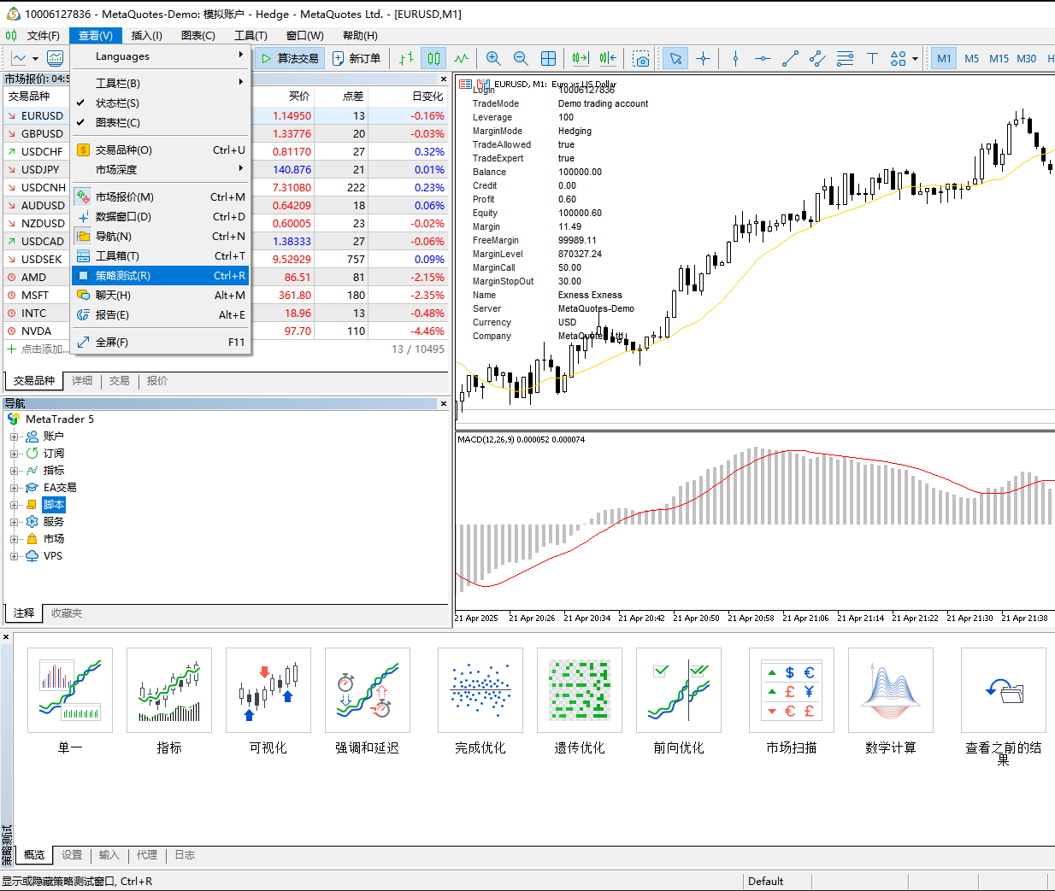Click the Algo Trading (算法交易) button
Screen dimensions: 1055x891
click(x=289, y=58)
